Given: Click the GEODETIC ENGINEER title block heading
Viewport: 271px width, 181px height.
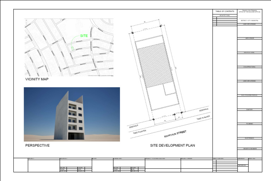Looking at the screenshot, I should click(249, 149).
